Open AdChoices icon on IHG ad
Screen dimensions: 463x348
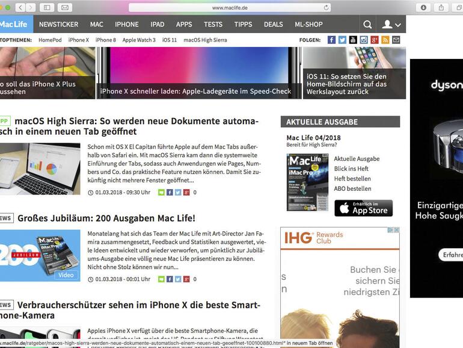390,230
